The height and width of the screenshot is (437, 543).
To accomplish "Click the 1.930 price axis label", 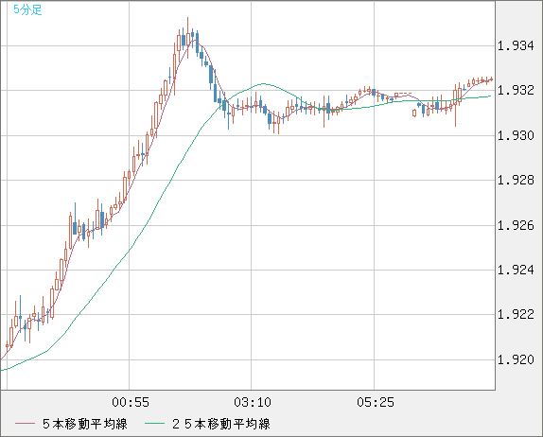I will 516,135.
